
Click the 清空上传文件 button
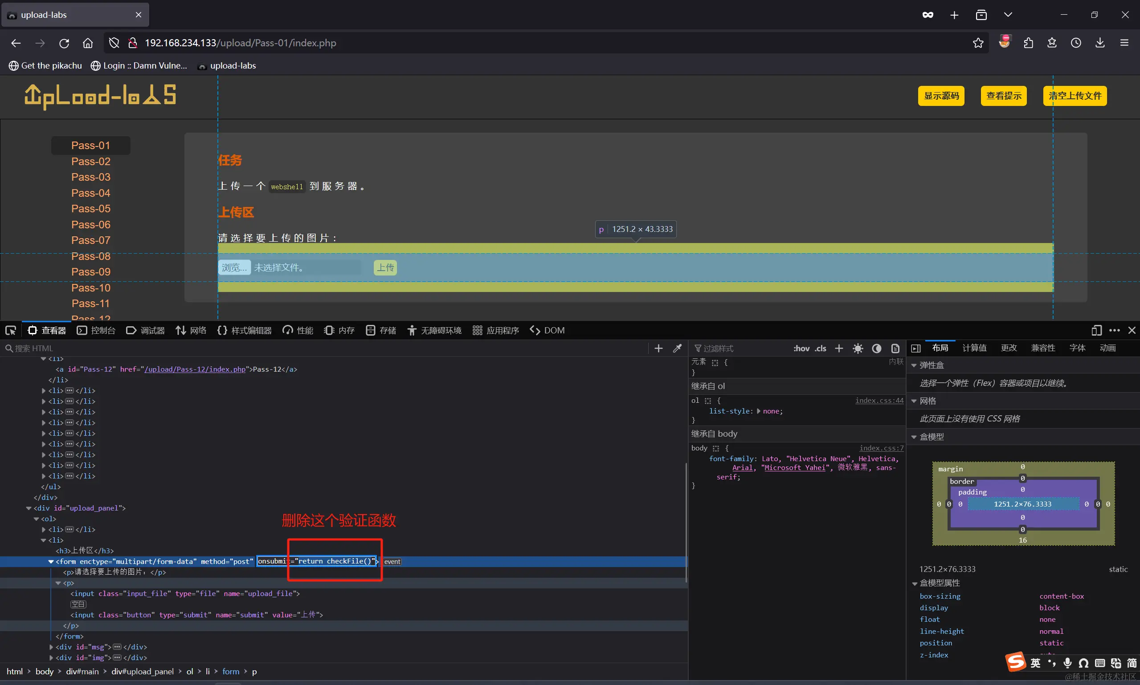[x=1075, y=96]
